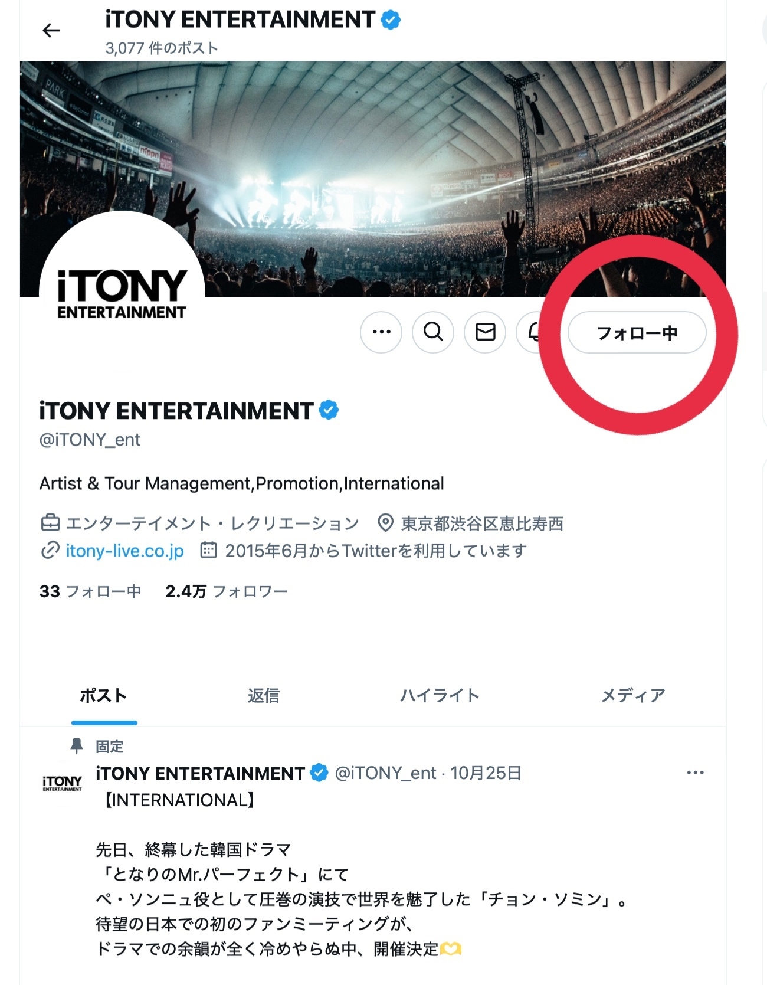Open the more options menu on the profile
The image size is (767, 985).
click(381, 332)
